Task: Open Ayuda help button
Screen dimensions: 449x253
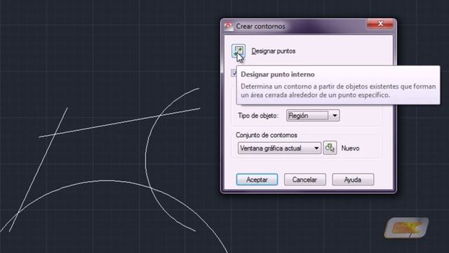Action: [x=353, y=180]
